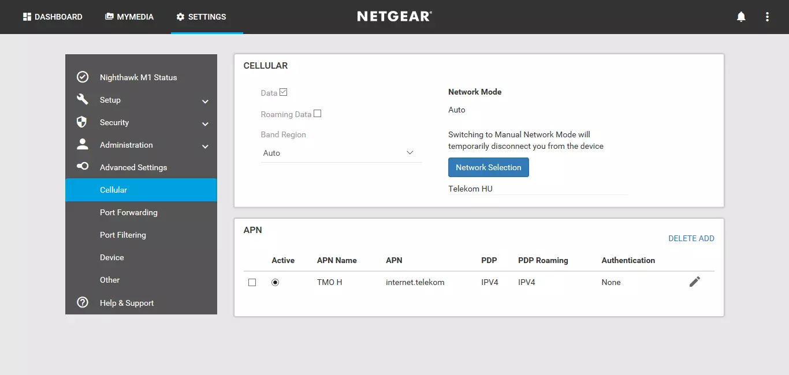Uncheck the Data checkbox
The image size is (789, 375).
[283, 92]
